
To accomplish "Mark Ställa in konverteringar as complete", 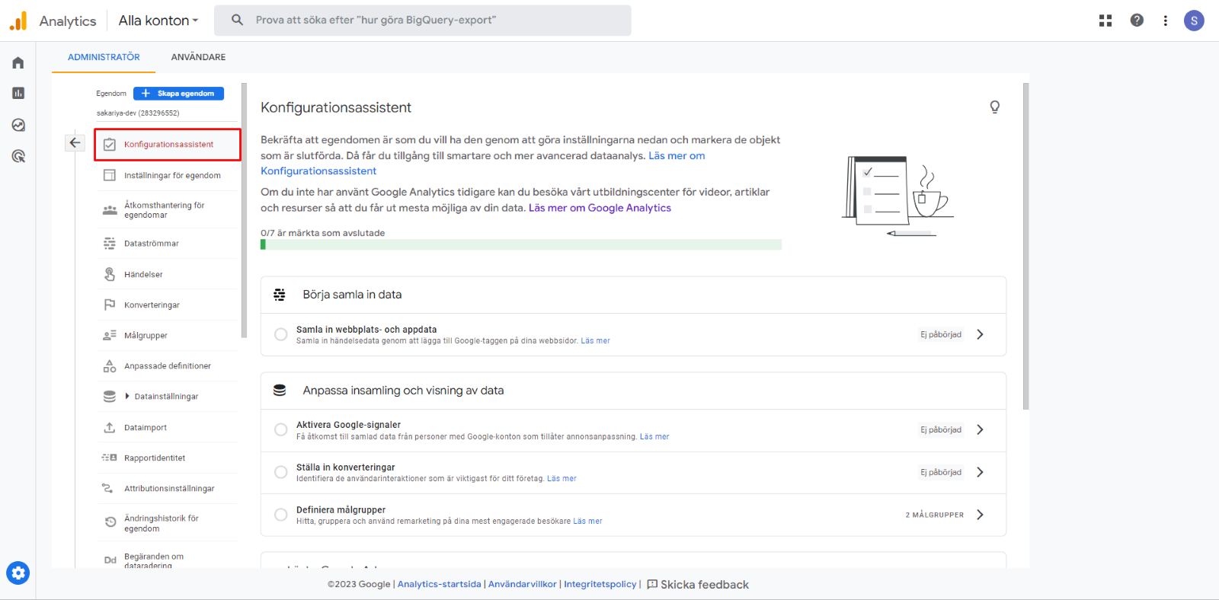I will tap(281, 472).
